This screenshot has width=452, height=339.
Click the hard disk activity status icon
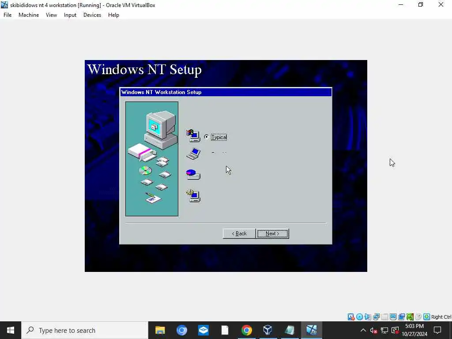pos(351,317)
